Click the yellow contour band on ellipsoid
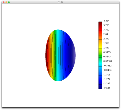121x110 pixels. [52, 55]
